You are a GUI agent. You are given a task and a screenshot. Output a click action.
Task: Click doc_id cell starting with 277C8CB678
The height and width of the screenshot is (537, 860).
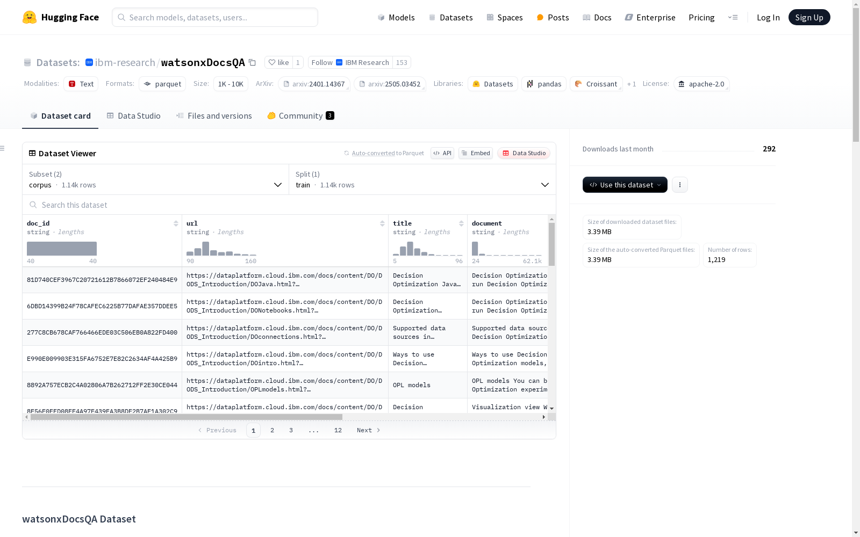102,332
